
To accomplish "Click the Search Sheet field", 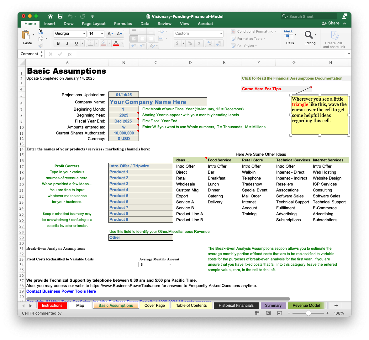I will click(x=308, y=17).
